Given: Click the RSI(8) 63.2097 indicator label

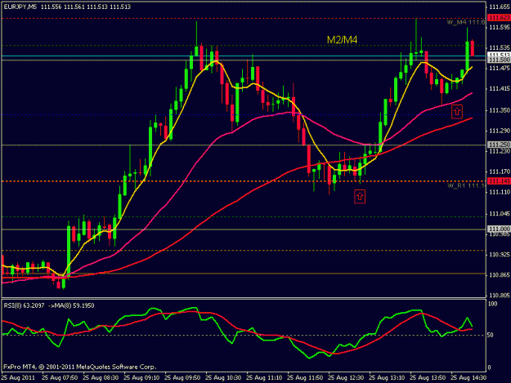Looking at the screenshot, I should tap(24, 305).
